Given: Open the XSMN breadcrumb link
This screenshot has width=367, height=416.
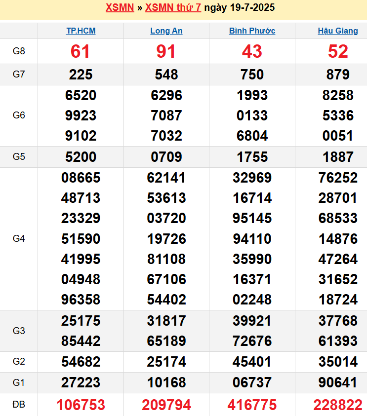Looking at the screenshot, I should coord(120,7).
